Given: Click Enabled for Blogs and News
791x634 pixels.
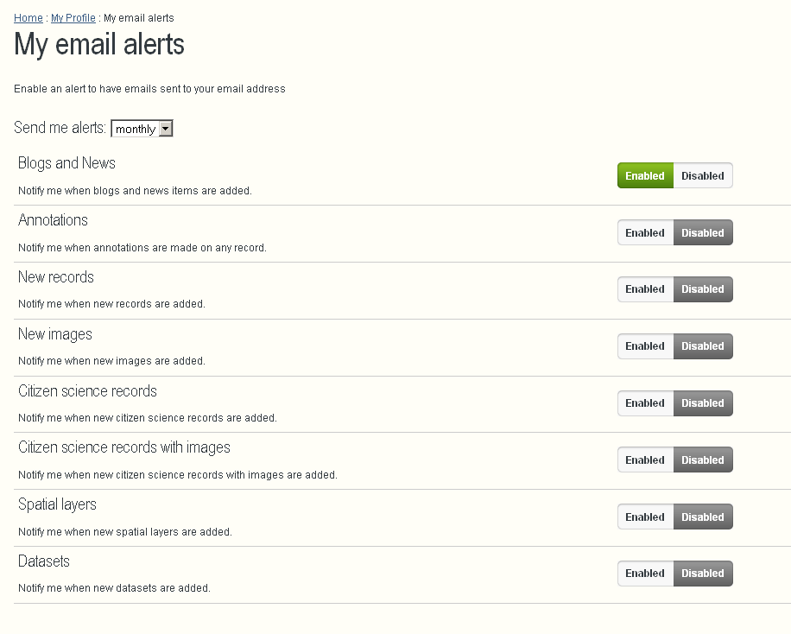Looking at the screenshot, I should [645, 176].
